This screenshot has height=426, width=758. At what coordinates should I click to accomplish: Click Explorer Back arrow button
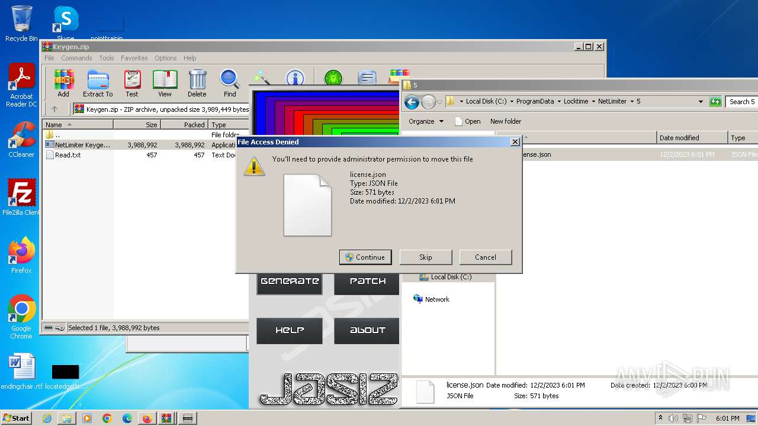pyautogui.click(x=412, y=102)
